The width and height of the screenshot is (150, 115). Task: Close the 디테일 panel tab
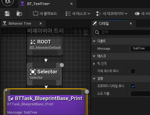[x=131, y=24]
